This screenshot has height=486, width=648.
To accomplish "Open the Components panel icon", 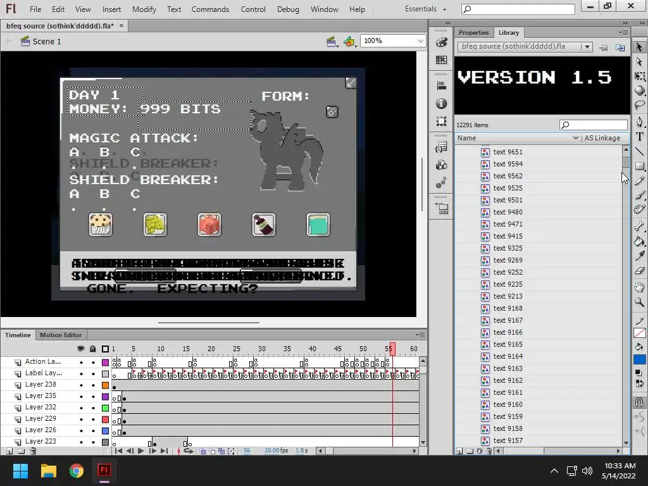I will (x=441, y=165).
